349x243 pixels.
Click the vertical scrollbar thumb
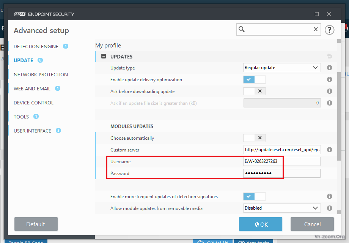click(339, 116)
